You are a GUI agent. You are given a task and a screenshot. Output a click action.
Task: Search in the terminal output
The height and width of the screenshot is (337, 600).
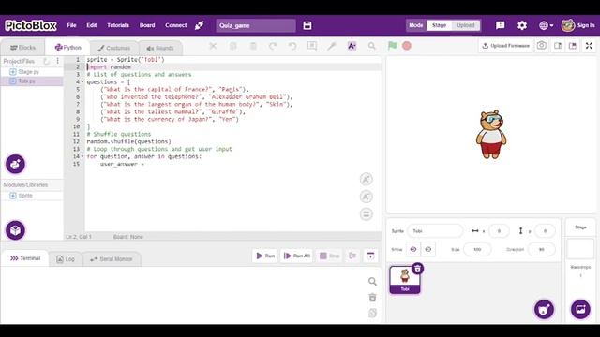[372, 282]
